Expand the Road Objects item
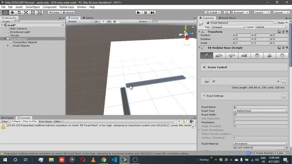292x164 pixels. click(8, 46)
